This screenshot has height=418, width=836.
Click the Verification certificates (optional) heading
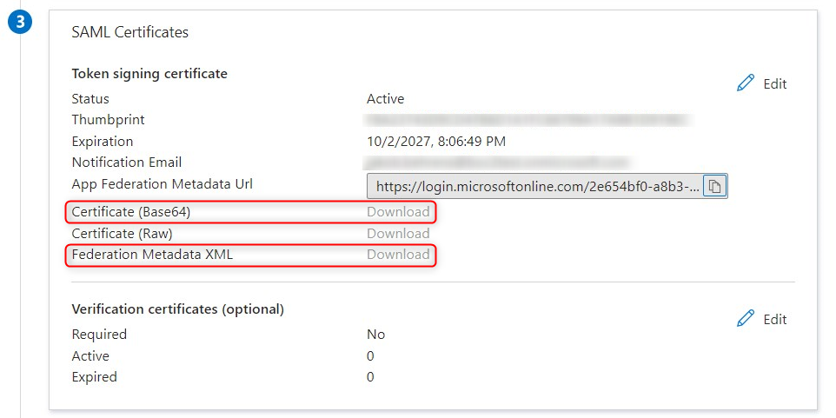click(177, 309)
